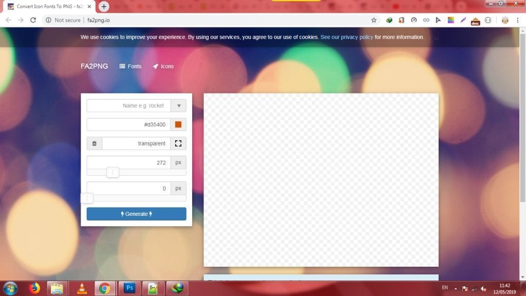Open the Chrome three-dot menu
This screenshot has height=296, width=526.
pos(518,20)
